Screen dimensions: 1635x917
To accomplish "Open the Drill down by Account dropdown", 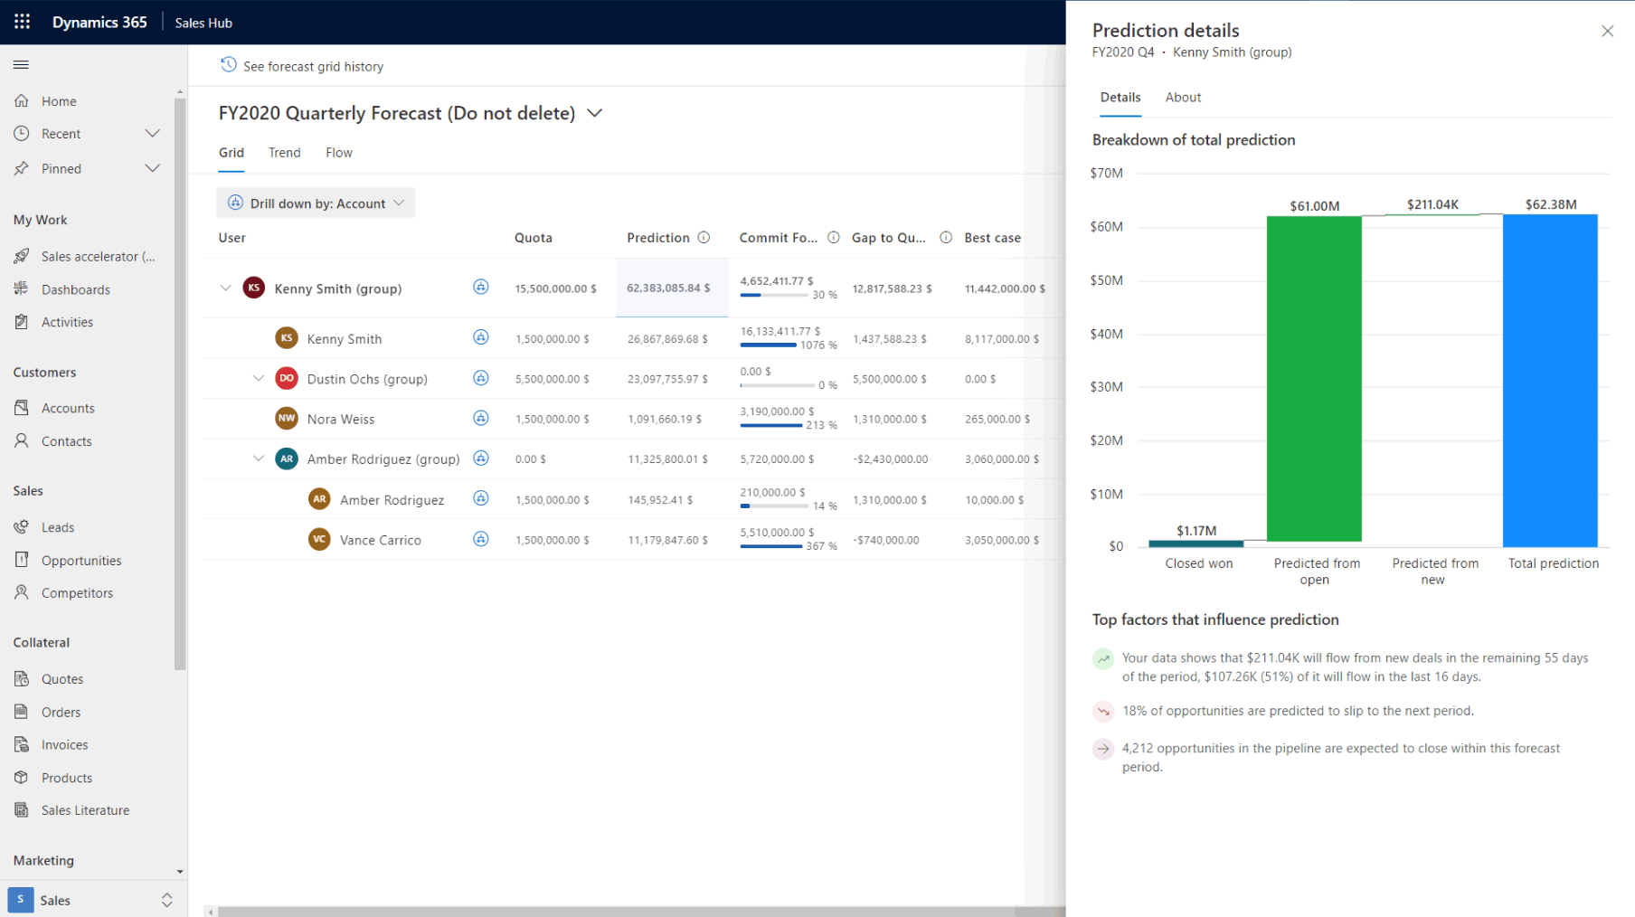I will point(316,203).
